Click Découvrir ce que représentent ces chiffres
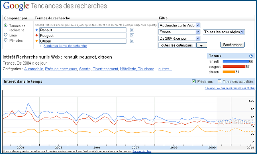Image resolution: width=257 pixels, height=154 pixels. click(x=230, y=88)
